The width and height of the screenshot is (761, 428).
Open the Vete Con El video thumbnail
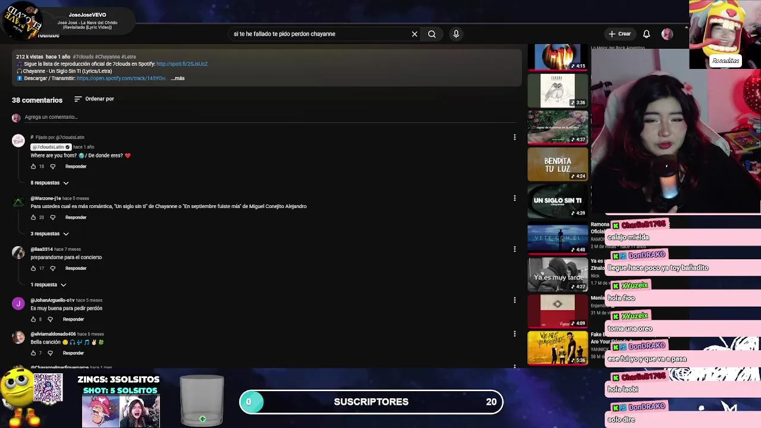558,238
